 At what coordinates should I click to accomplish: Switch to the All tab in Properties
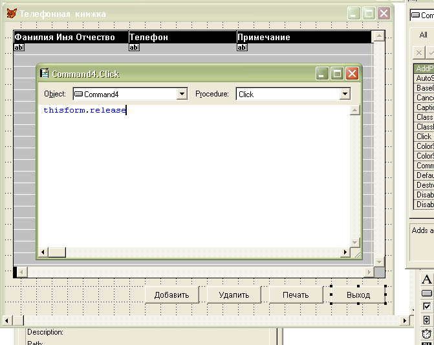click(423, 35)
